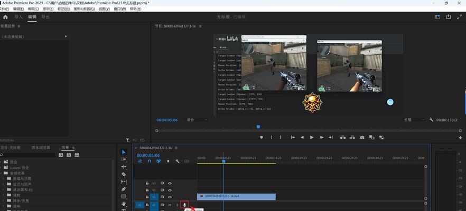Click the Lift button in monitor
Image resolution: width=466 pixels, height=211 pixels.
point(343,137)
